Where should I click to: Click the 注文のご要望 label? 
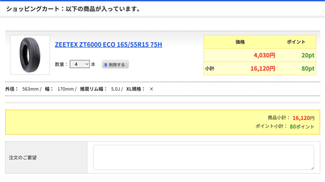[23, 158]
